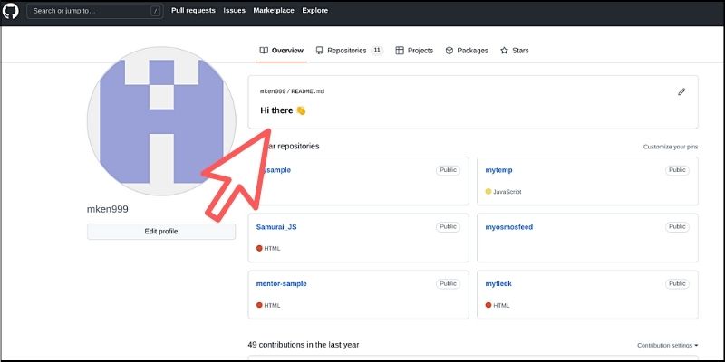Viewport: 725px width, 362px height.
Task: Open the mentor-sample repository
Action: pos(281,283)
